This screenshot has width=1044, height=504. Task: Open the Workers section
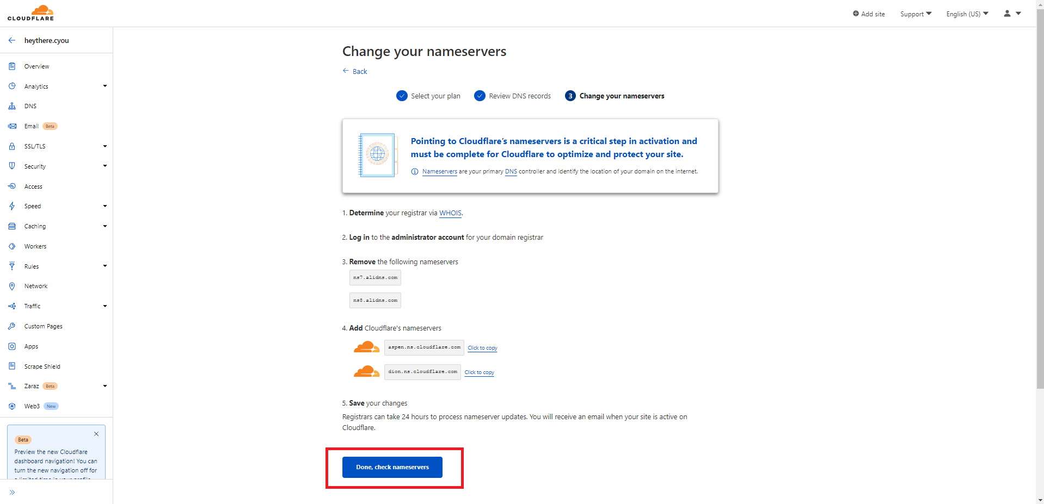pyautogui.click(x=35, y=246)
